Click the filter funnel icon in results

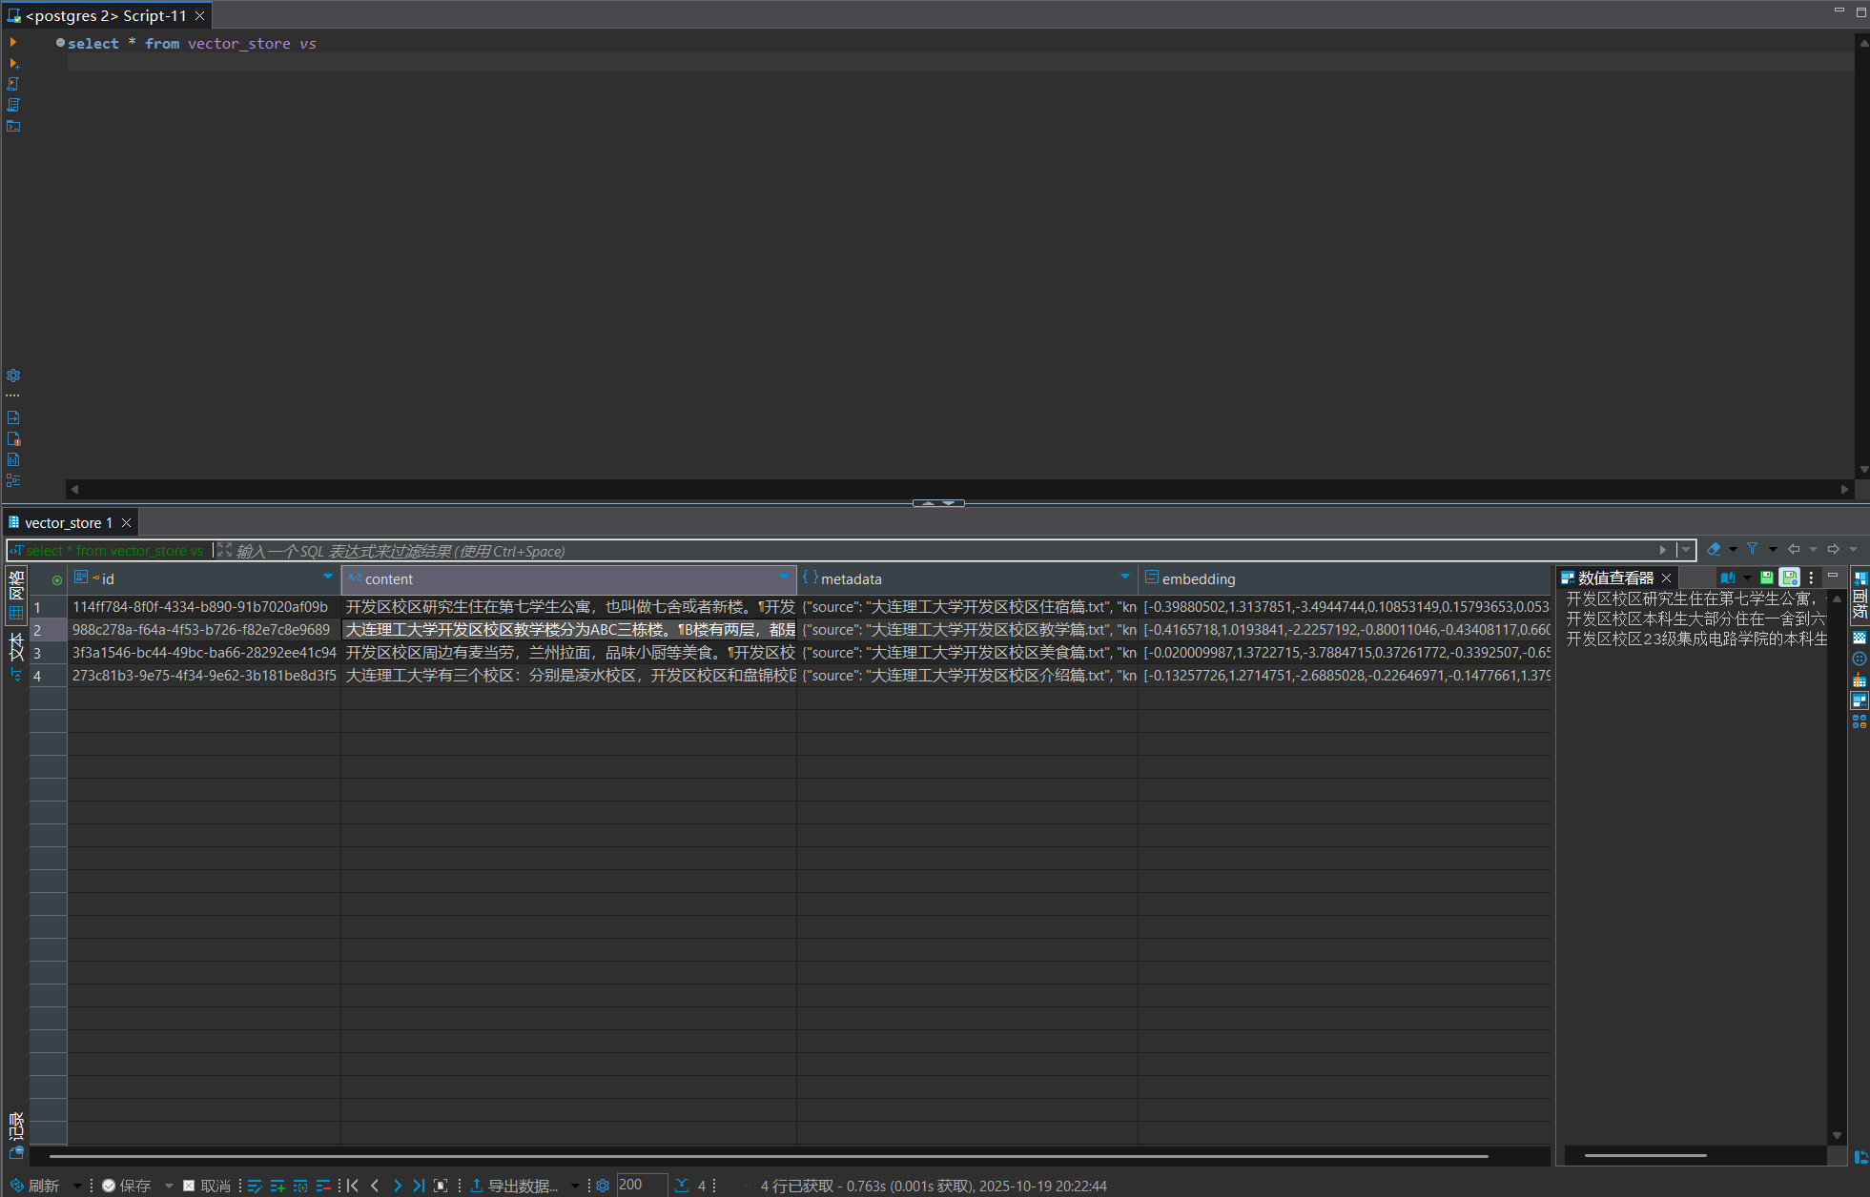click(1752, 549)
